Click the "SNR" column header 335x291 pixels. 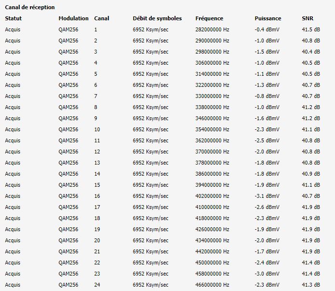click(x=307, y=18)
